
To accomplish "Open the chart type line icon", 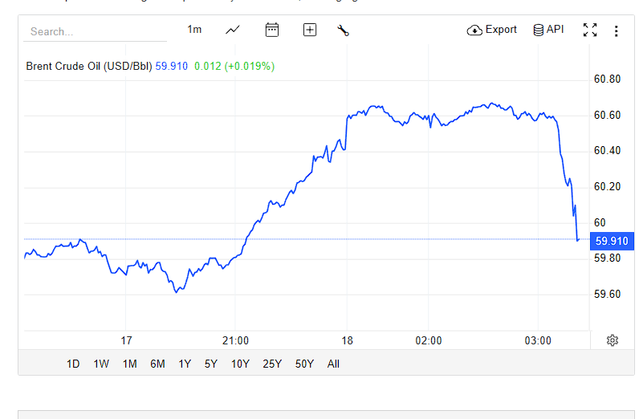I will (x=233, y=30).
